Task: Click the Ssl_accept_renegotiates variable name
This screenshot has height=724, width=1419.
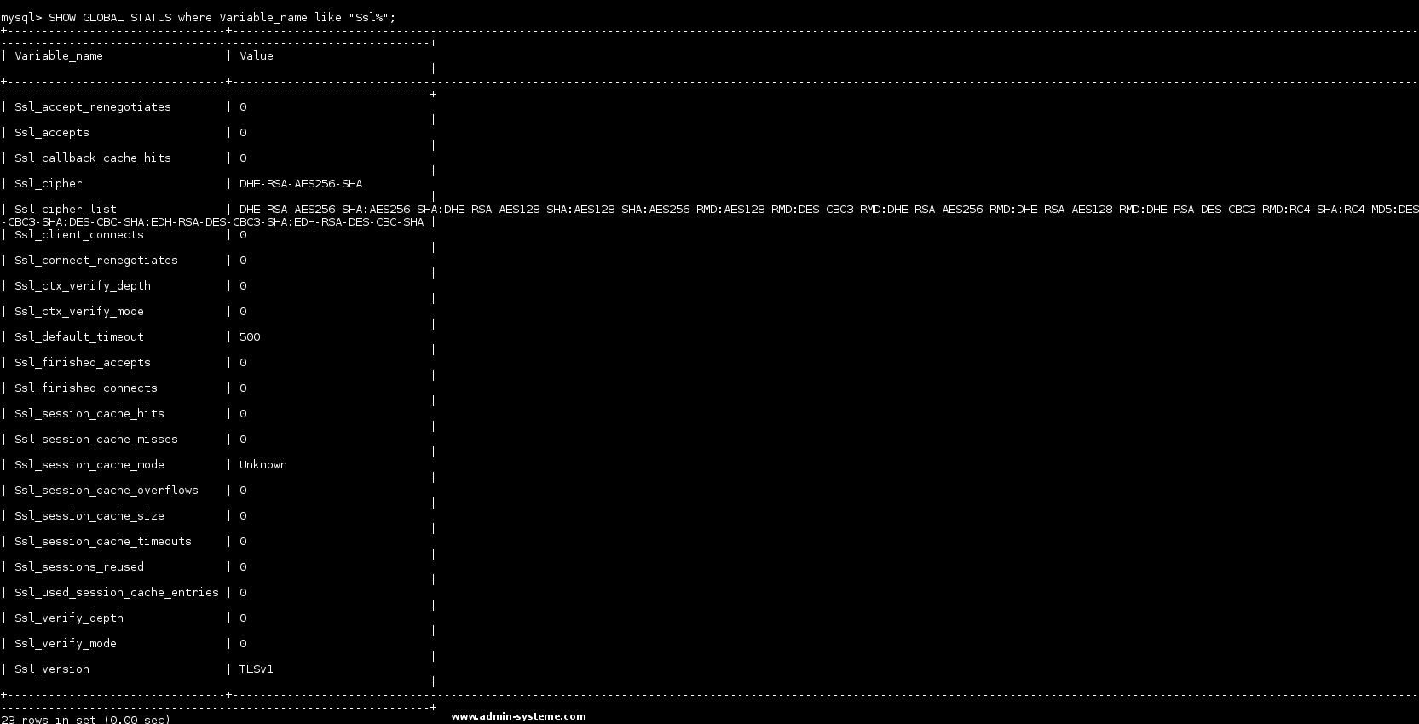Action: tap(93, 106)
